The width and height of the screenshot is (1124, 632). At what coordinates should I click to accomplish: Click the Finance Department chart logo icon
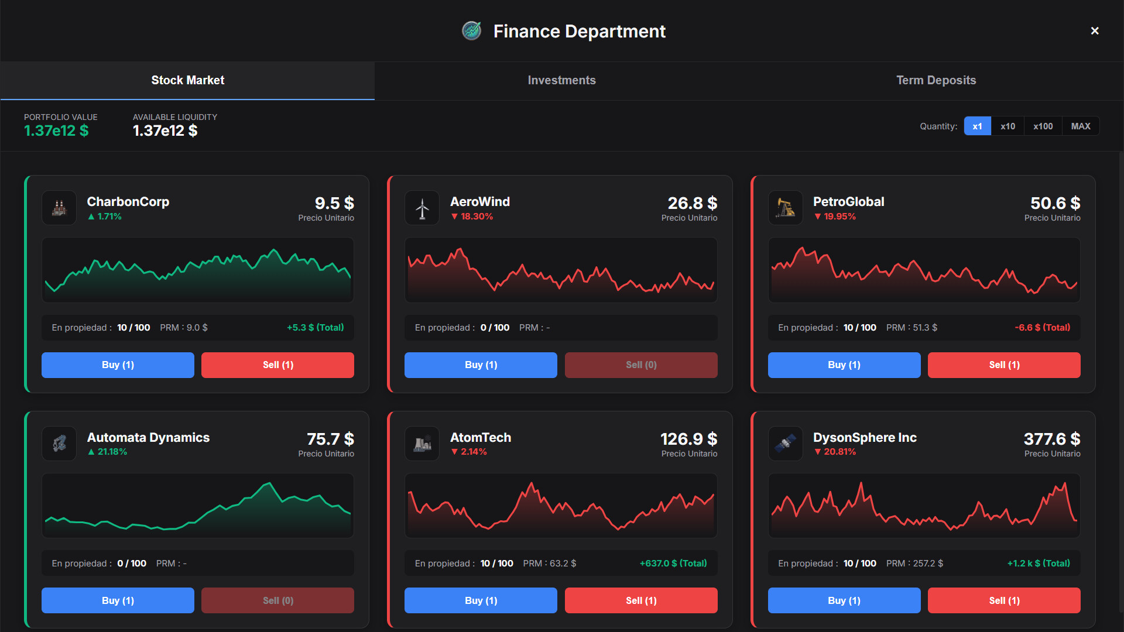(x=471, y=31)
